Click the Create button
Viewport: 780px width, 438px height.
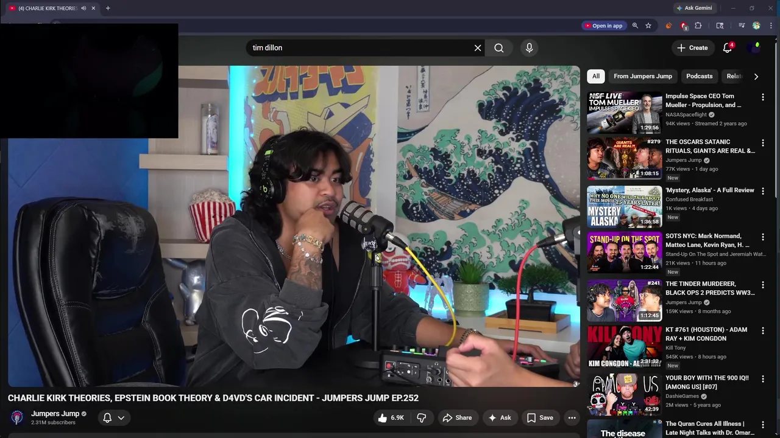pyautogui.click(x=692, y=47)
